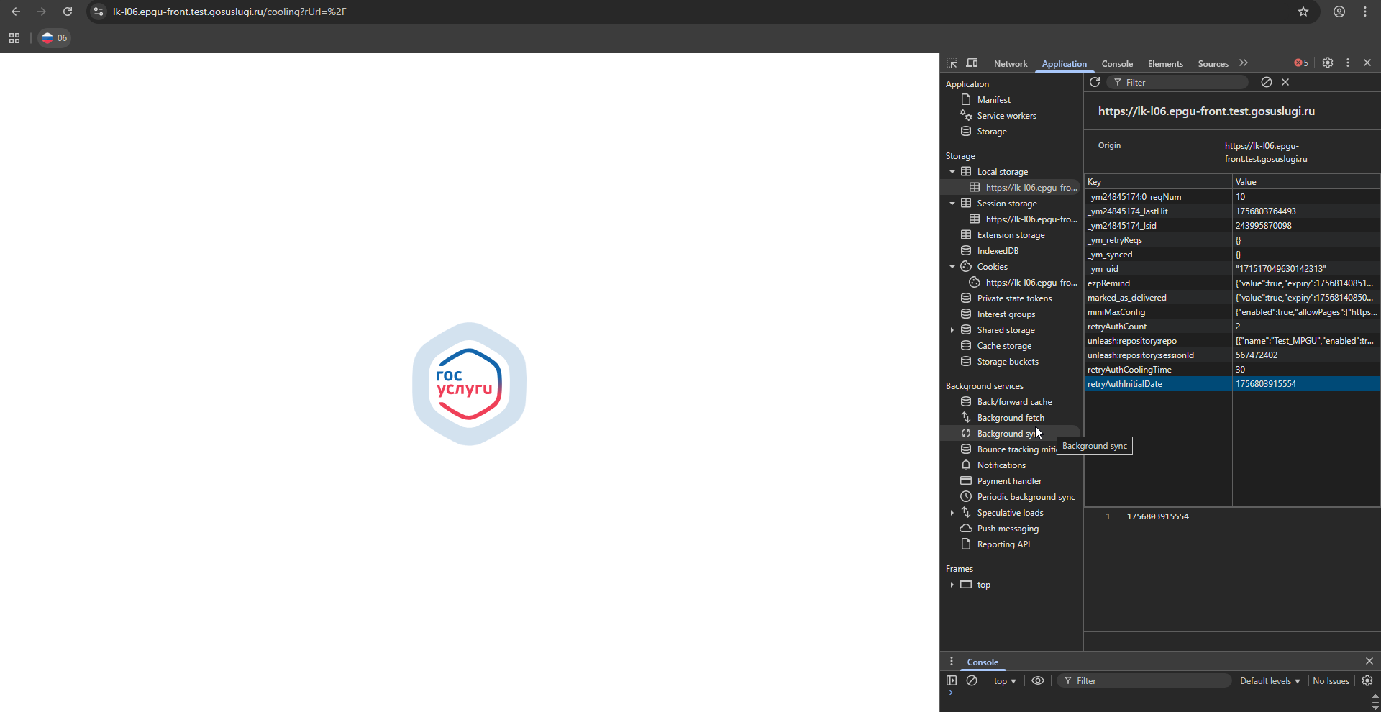Toggle the device toolbar icon
This screenshot has width=1381, height=712.
coord(972,63)
